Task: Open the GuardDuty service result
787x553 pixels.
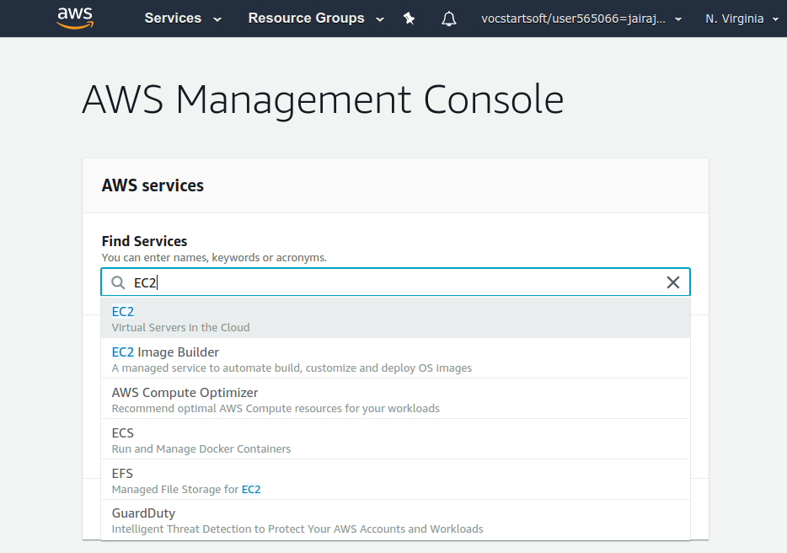Action: click(x=143, y=513)
